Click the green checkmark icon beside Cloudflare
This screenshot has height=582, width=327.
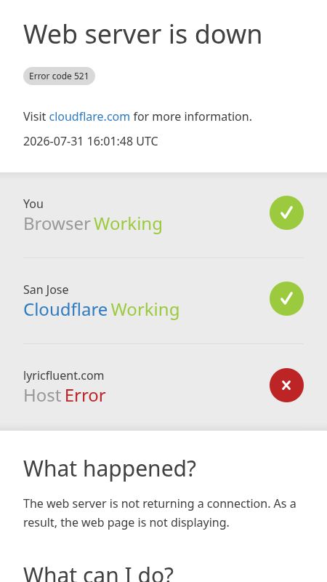tap(286, 298)
